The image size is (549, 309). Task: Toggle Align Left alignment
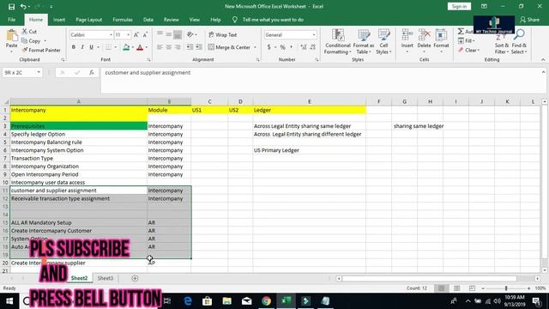[x=160, y=47]
